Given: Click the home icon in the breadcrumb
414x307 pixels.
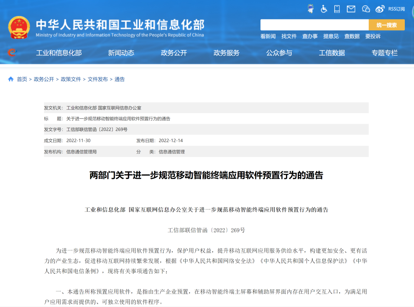Looking at the screenshot, I should pos(10,79).
